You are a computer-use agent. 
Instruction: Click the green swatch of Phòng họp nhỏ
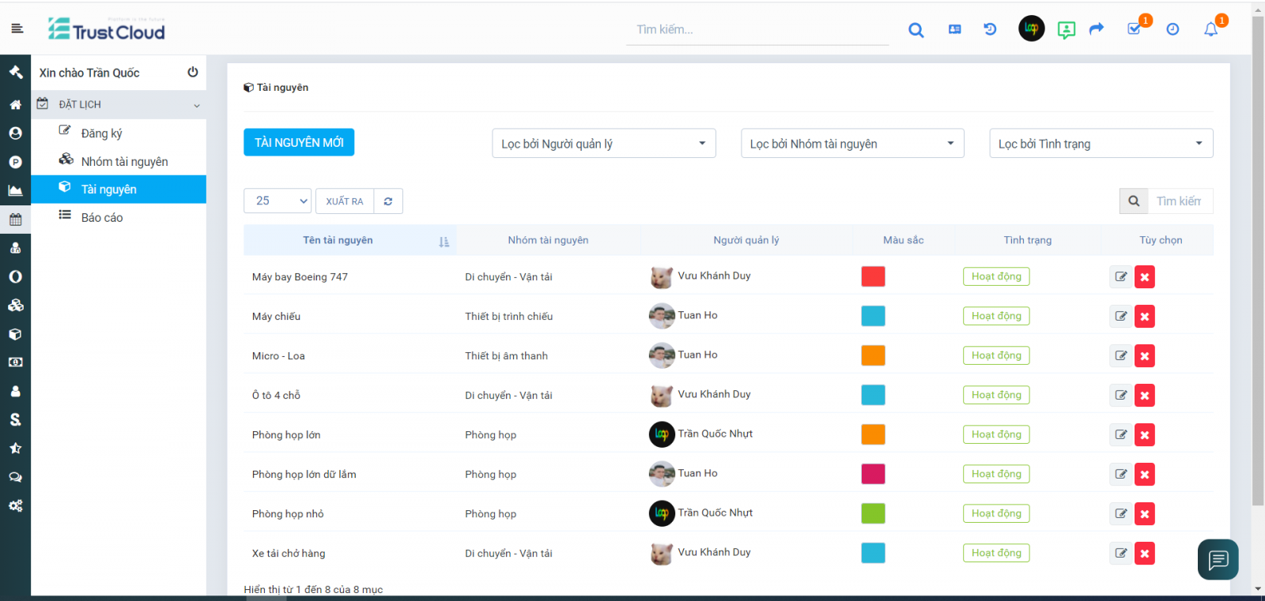(x=873, y=513)
